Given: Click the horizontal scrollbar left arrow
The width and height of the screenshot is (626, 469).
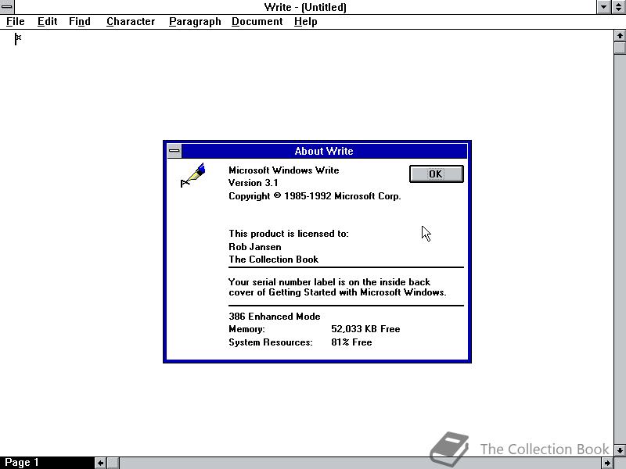Looking at the screenshot, I should tap(101, 463).
